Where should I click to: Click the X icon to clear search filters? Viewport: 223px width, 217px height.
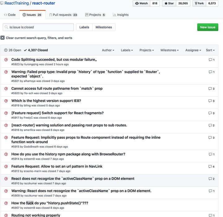point(2,38)
